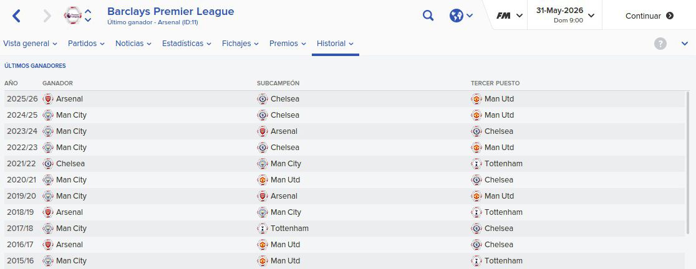Image resolution: width=696 pixels, height=269 pixels.
Task: Open the search magnifier icon
Action: pyautogui.click(x=428, y=16)
